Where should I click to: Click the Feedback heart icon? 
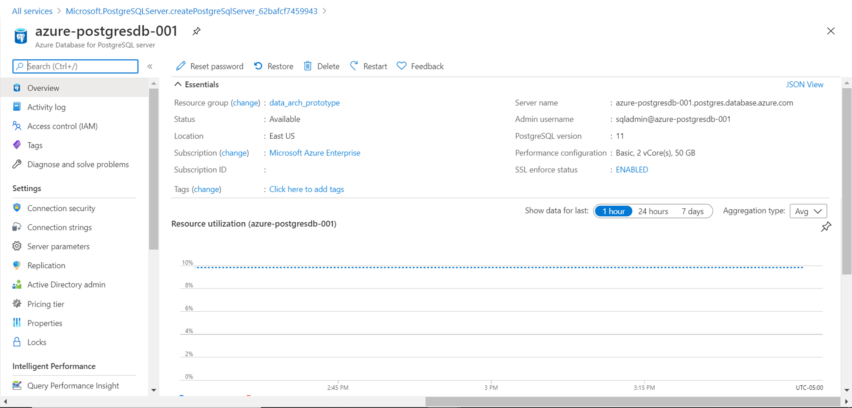coord(402,66)
